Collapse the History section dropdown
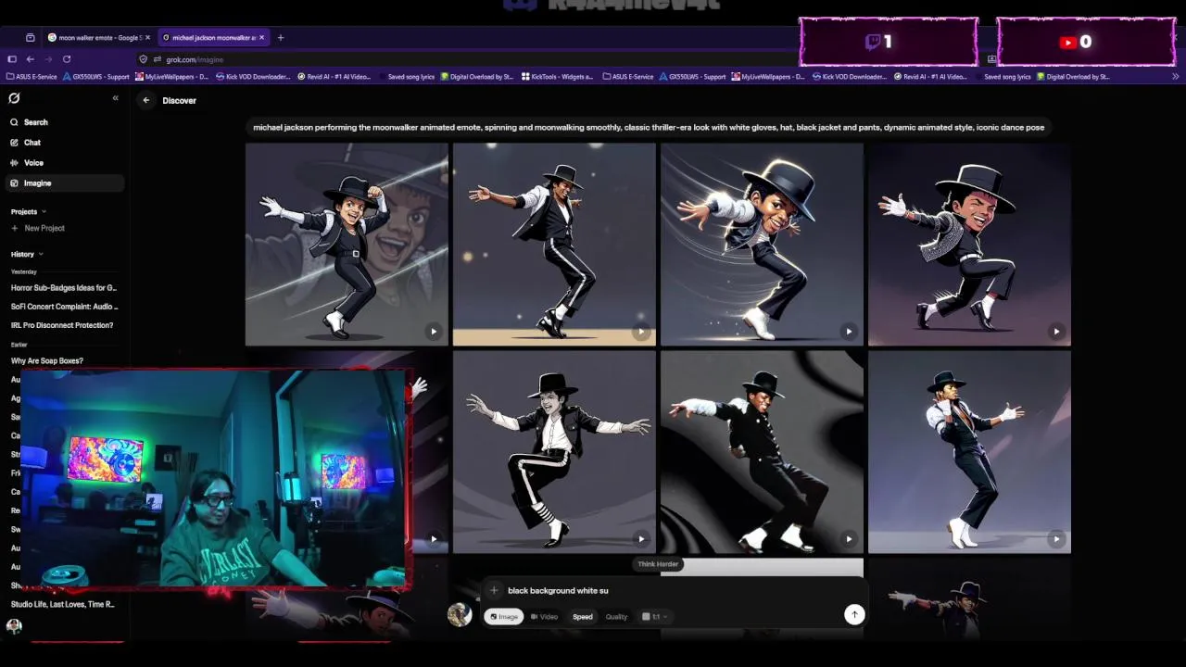1186x667 pixels. pyautogui.click(x=27, y=254)
